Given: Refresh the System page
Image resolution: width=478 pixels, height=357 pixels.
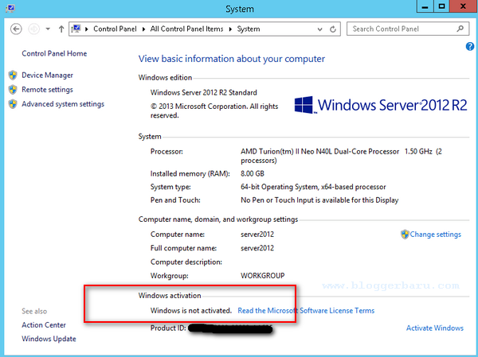Looking at the screenshot, I should pyautogui.click(x=333, y=29).
